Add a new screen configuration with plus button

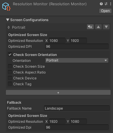58,93
